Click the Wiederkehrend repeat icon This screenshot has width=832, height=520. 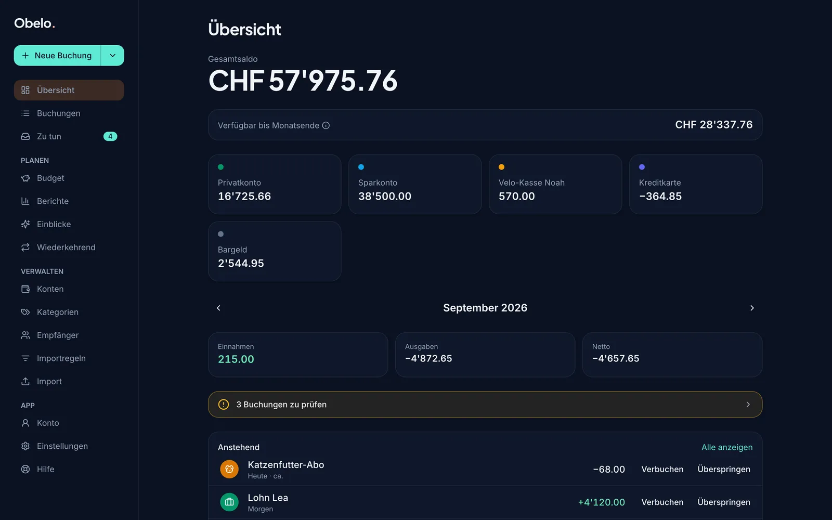tap(25, 248)
